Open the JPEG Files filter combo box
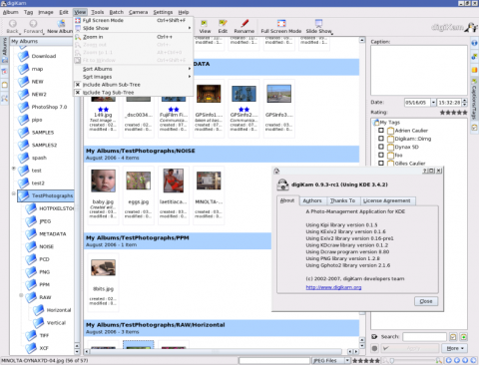Viewport: 479px width, 365px height. (331, 360)
